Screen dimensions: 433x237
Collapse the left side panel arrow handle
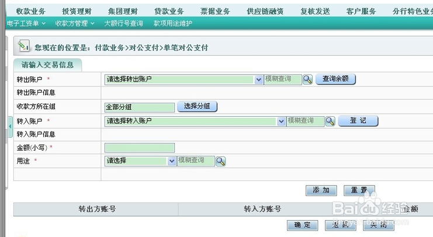pos(10,127)
